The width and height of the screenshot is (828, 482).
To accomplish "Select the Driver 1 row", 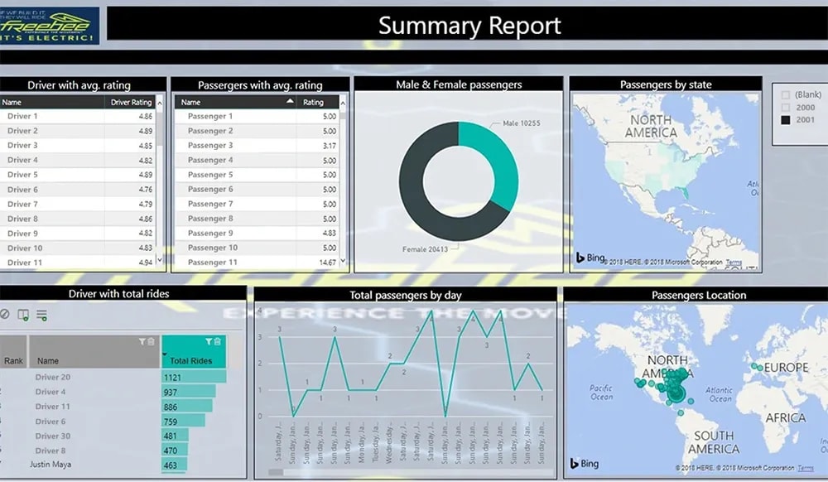I will tap(78, 116).
